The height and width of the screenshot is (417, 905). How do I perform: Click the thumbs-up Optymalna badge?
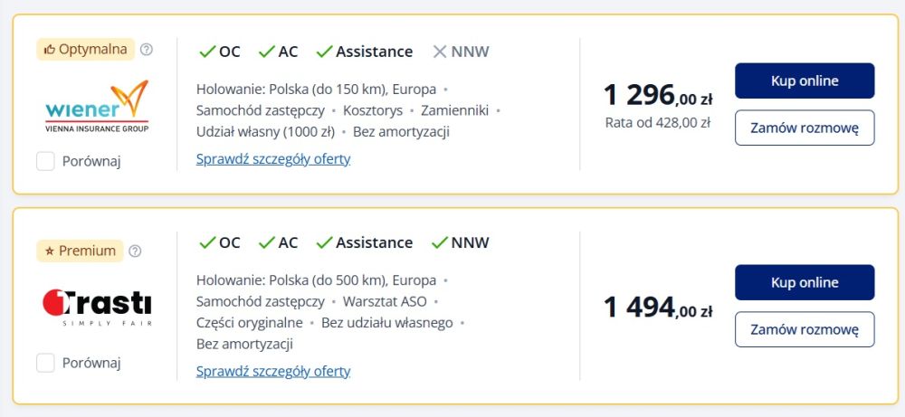point(85,50)
